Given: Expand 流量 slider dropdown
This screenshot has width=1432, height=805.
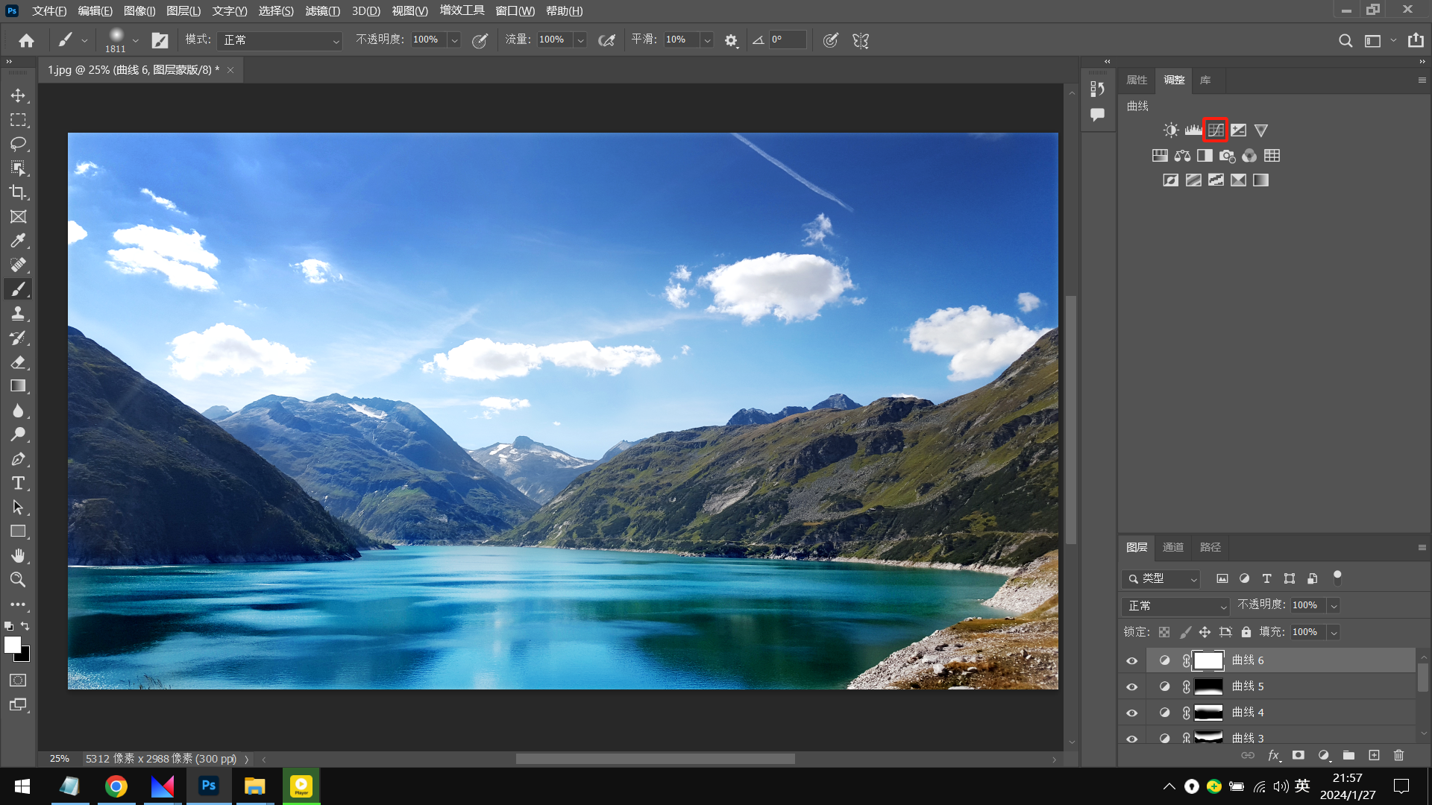Looking at the screenshot, I should tap(580, 40).
